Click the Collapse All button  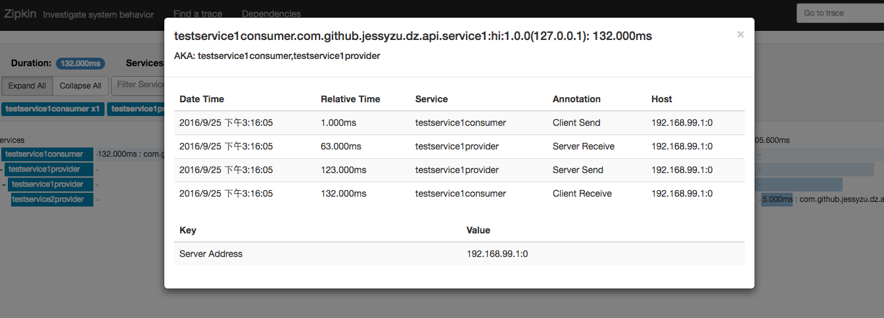click(80, 86)
